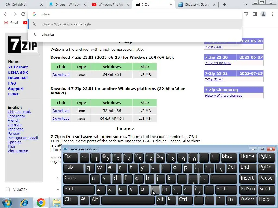The height and width of the screenshot is (208, 278).
Task: Click the up arrow key on the keyboard
Action: coord(209,190)
